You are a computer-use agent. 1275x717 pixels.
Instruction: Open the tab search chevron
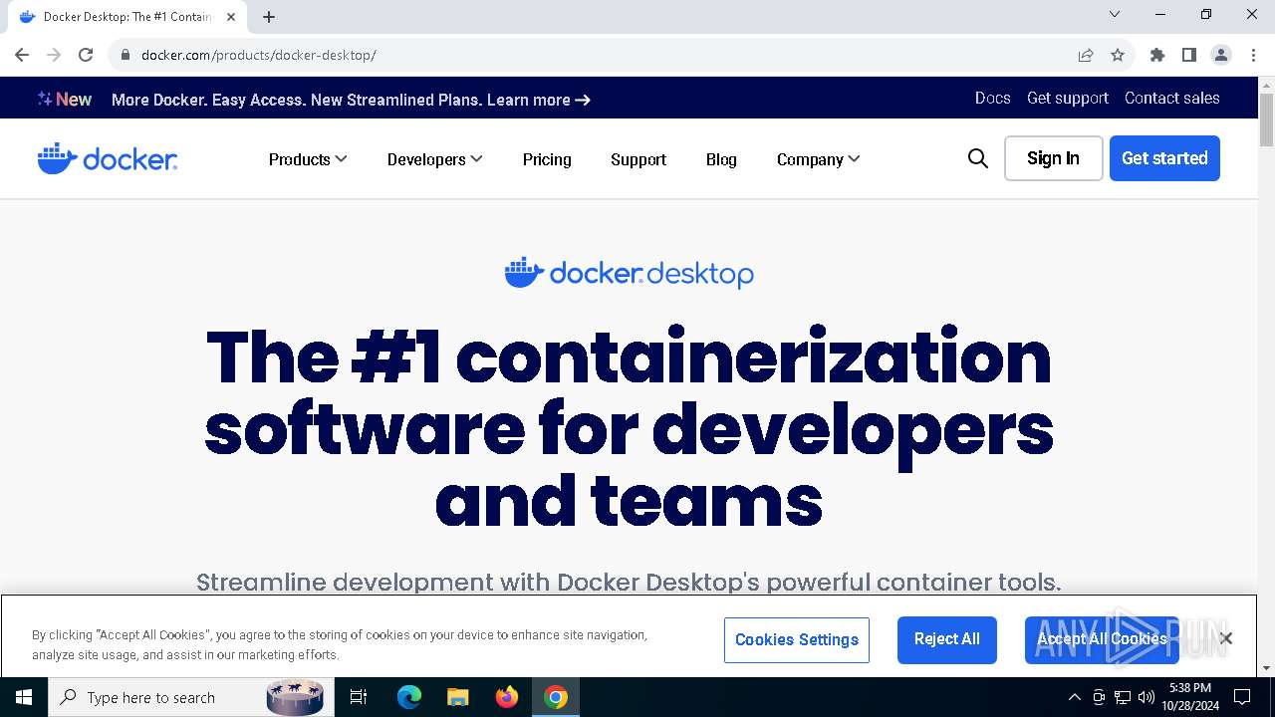tap(1115, 14)
